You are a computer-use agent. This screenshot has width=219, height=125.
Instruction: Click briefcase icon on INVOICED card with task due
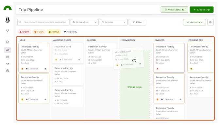tap(180, 100)
